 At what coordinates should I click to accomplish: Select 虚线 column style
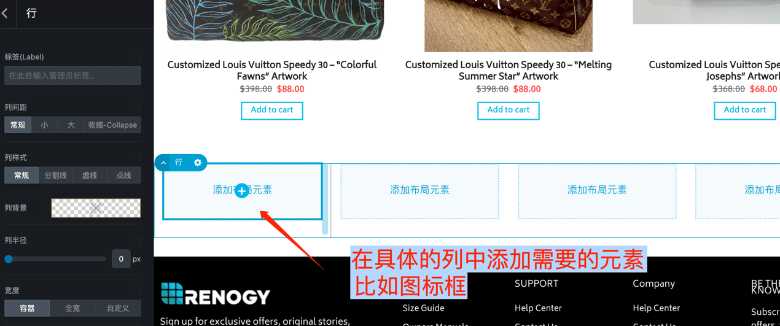click(90, 175)
